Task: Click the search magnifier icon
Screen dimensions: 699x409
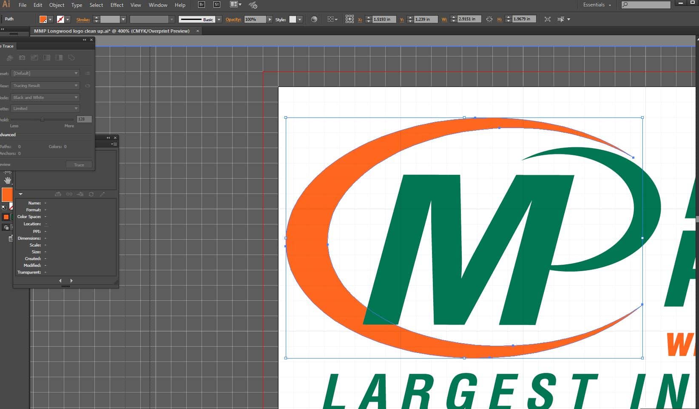Action: [625, 5]
